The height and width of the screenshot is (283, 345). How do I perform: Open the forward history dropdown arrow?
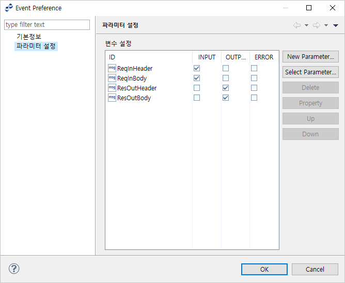pyautogui.click(x=326, y=25)
